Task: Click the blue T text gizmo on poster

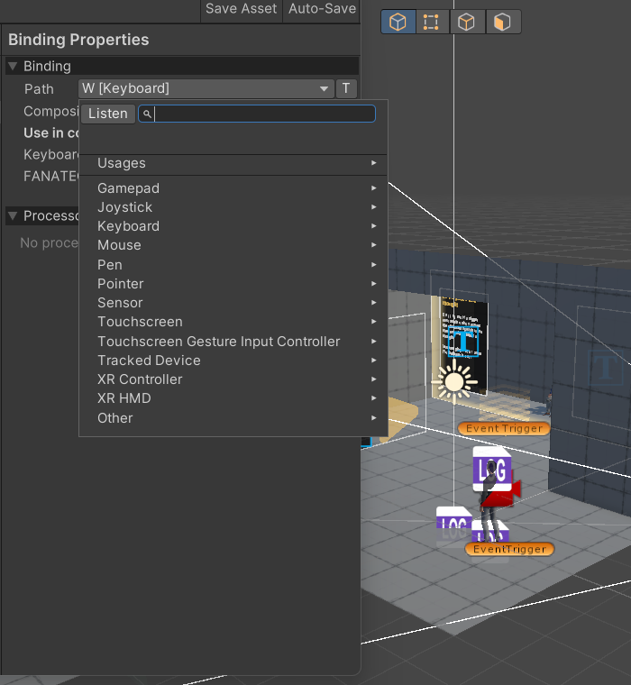Action: click(462, 342)
